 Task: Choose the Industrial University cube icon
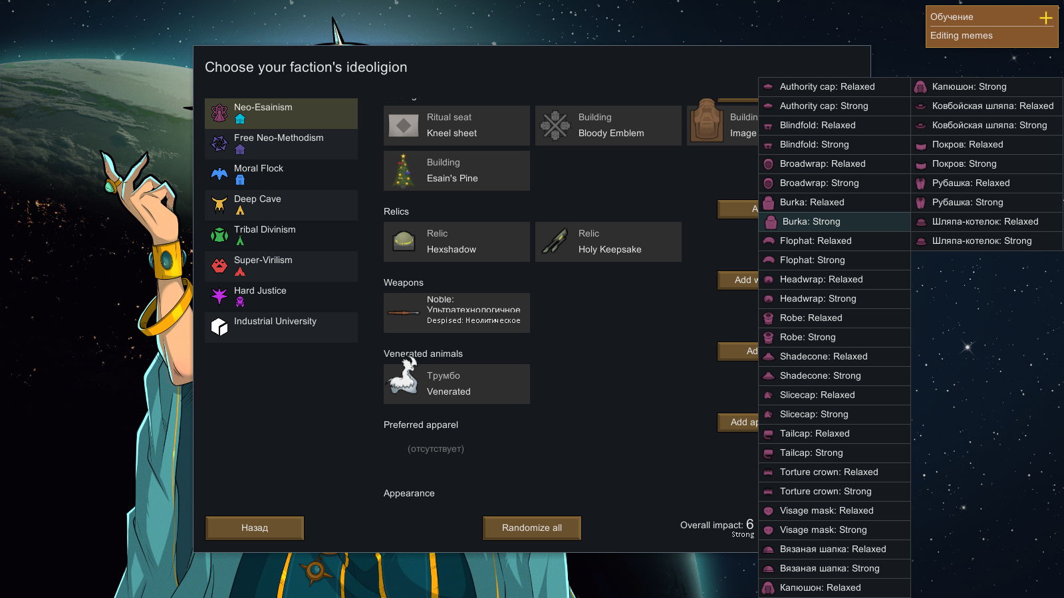pos(219,327)
